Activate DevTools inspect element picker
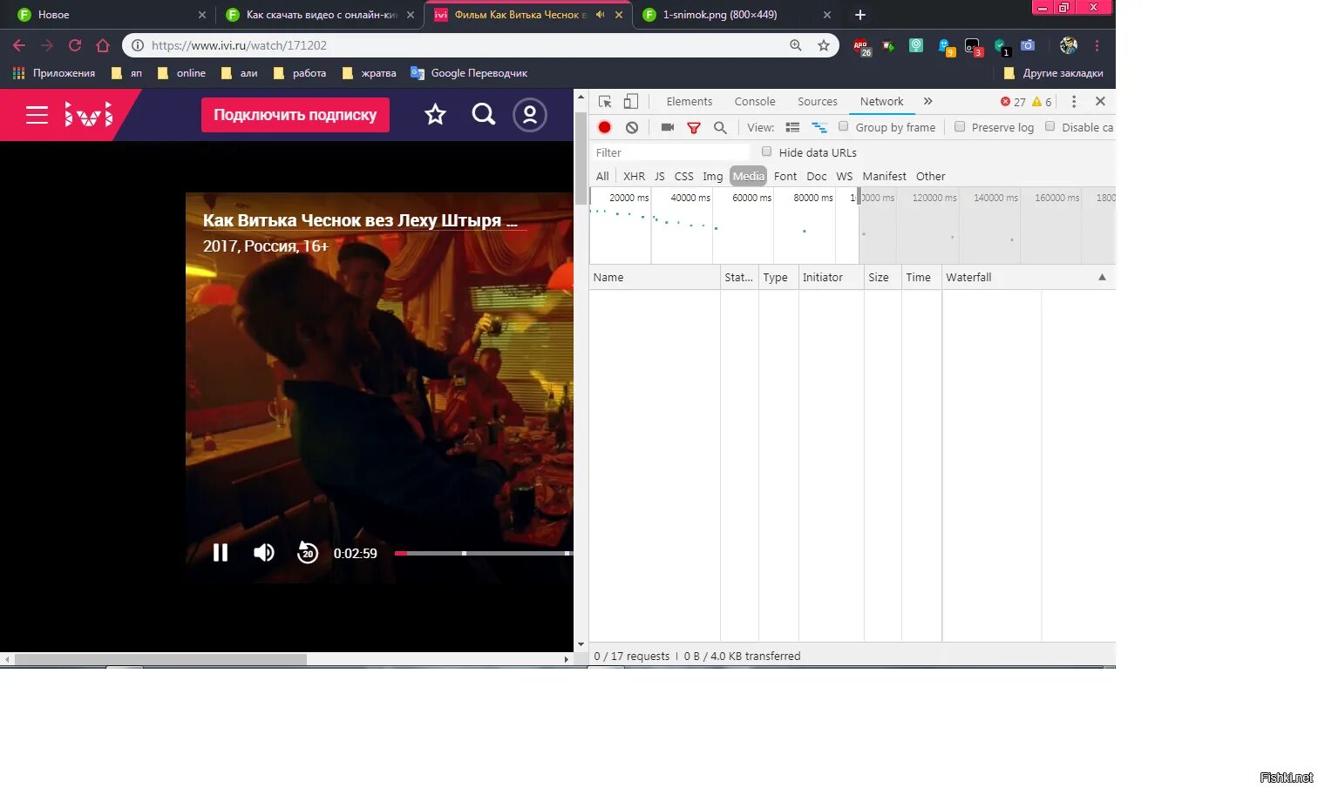The height and width of the screenshot is (788, 1318). tap(605, 102)
